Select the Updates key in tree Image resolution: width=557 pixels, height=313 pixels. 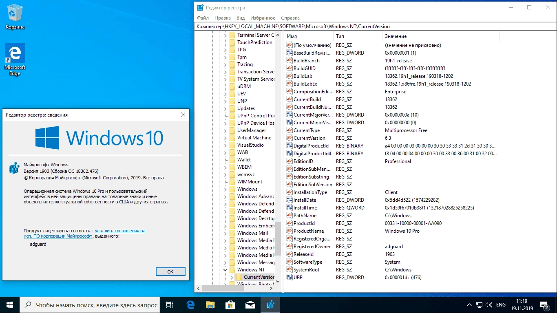pyautogui.click(x=246, y=108)
